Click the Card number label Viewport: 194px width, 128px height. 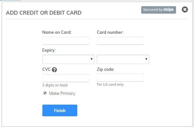pyautogui.click(x=110, y=32)
